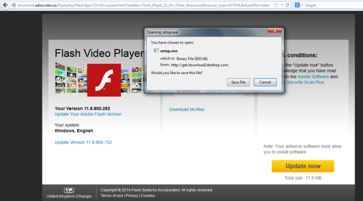
Task: Open Cookies footer link
Action: (x=148, y=196)
